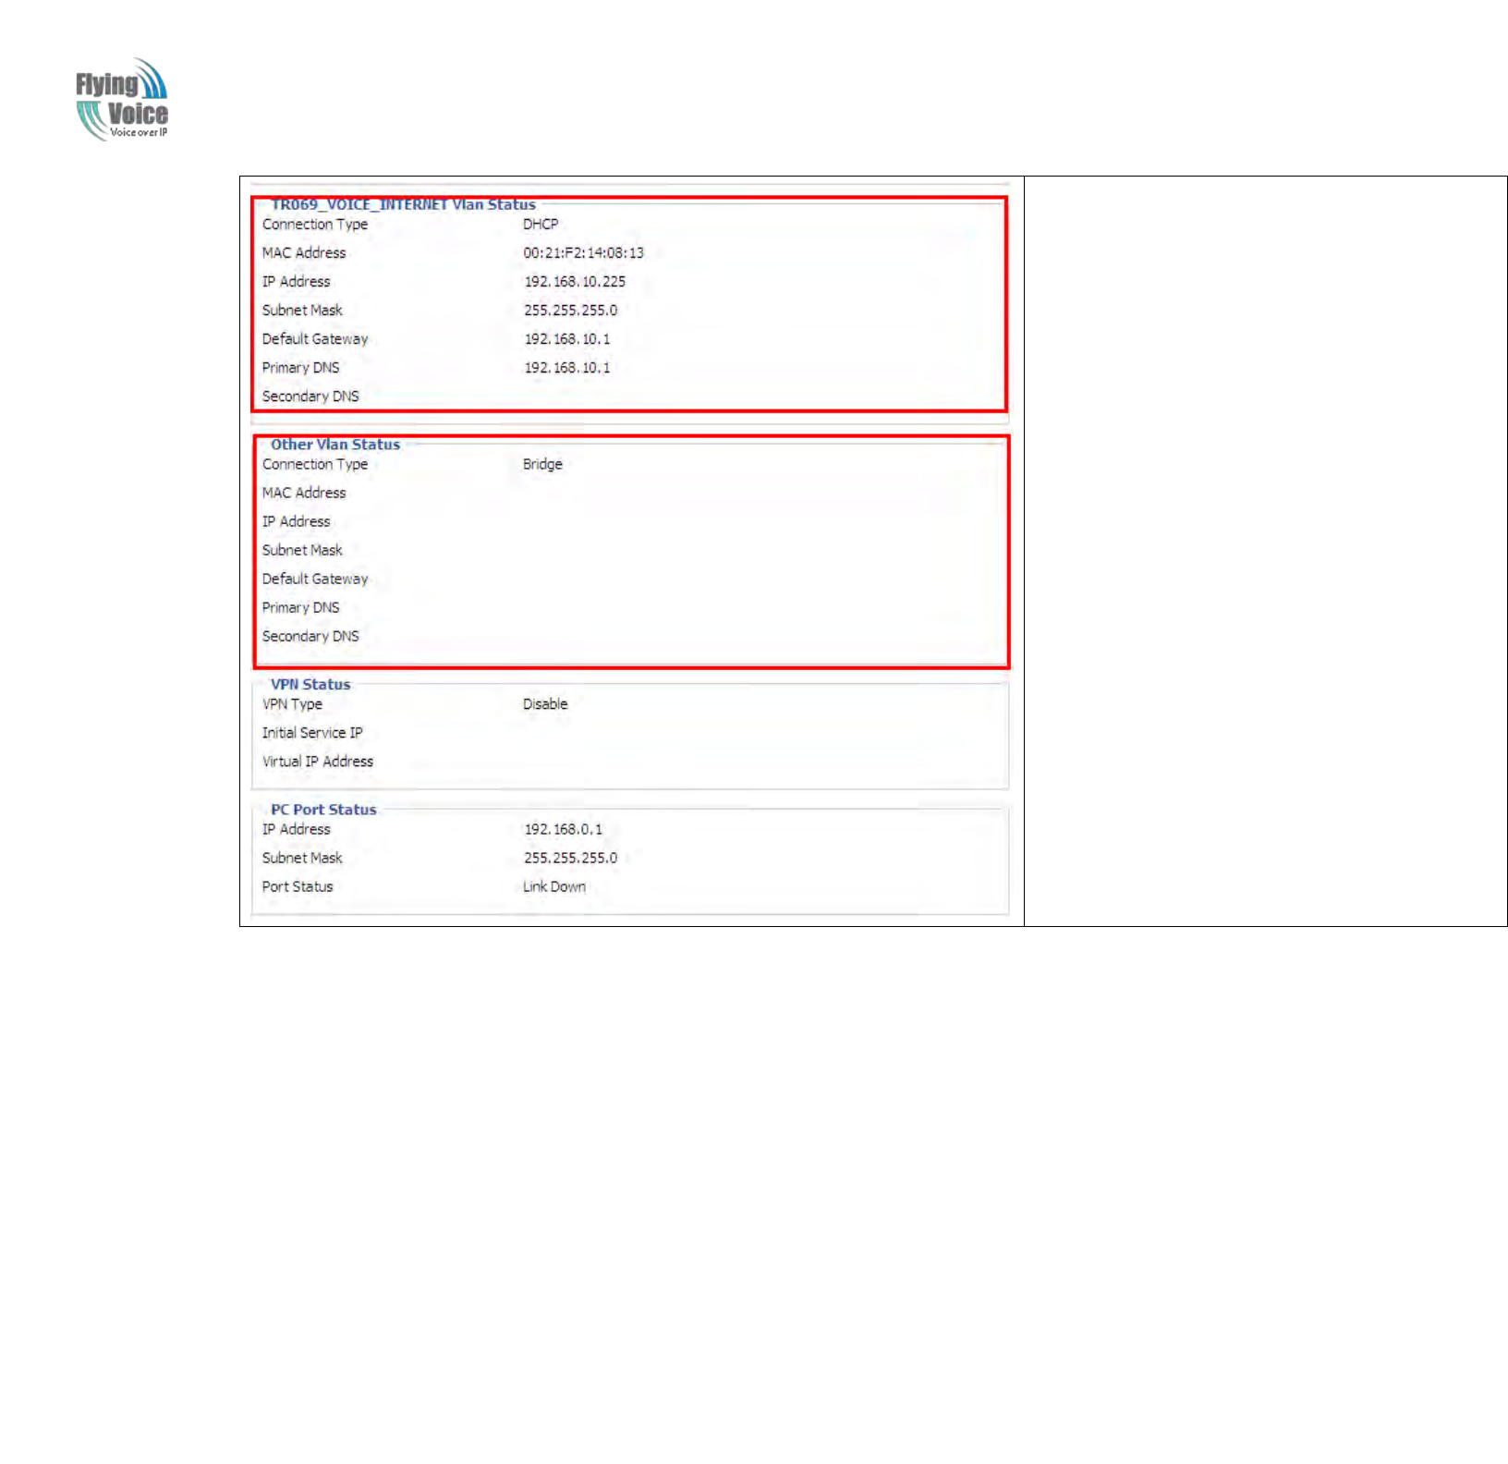Screen dimensions: 1508x1464
Task: Click the Primary DNS label in Other Vlan section
Action: click(x=300, y=607)
